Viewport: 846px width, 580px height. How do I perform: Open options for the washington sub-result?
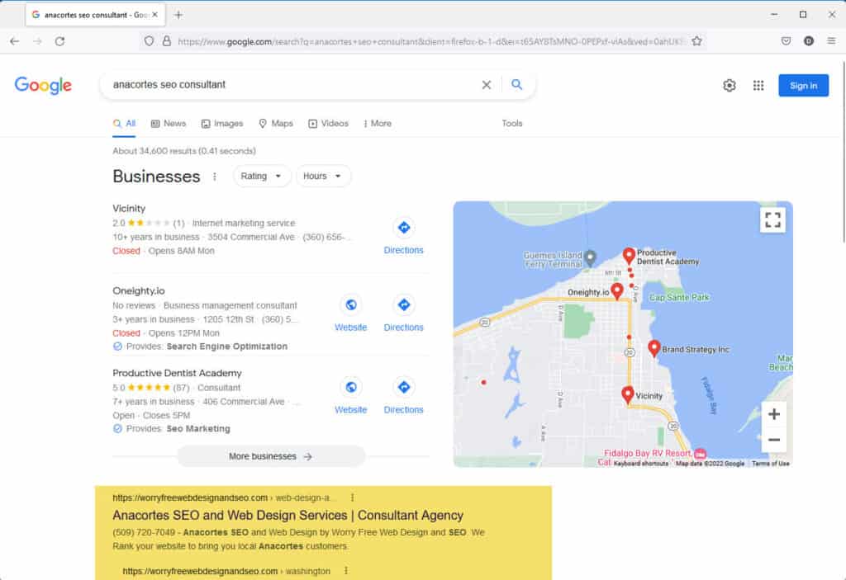346,571
